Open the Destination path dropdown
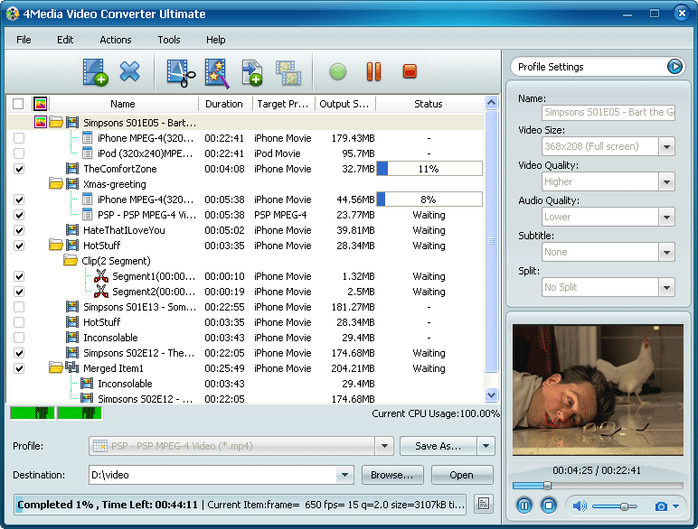 [344, 475]
